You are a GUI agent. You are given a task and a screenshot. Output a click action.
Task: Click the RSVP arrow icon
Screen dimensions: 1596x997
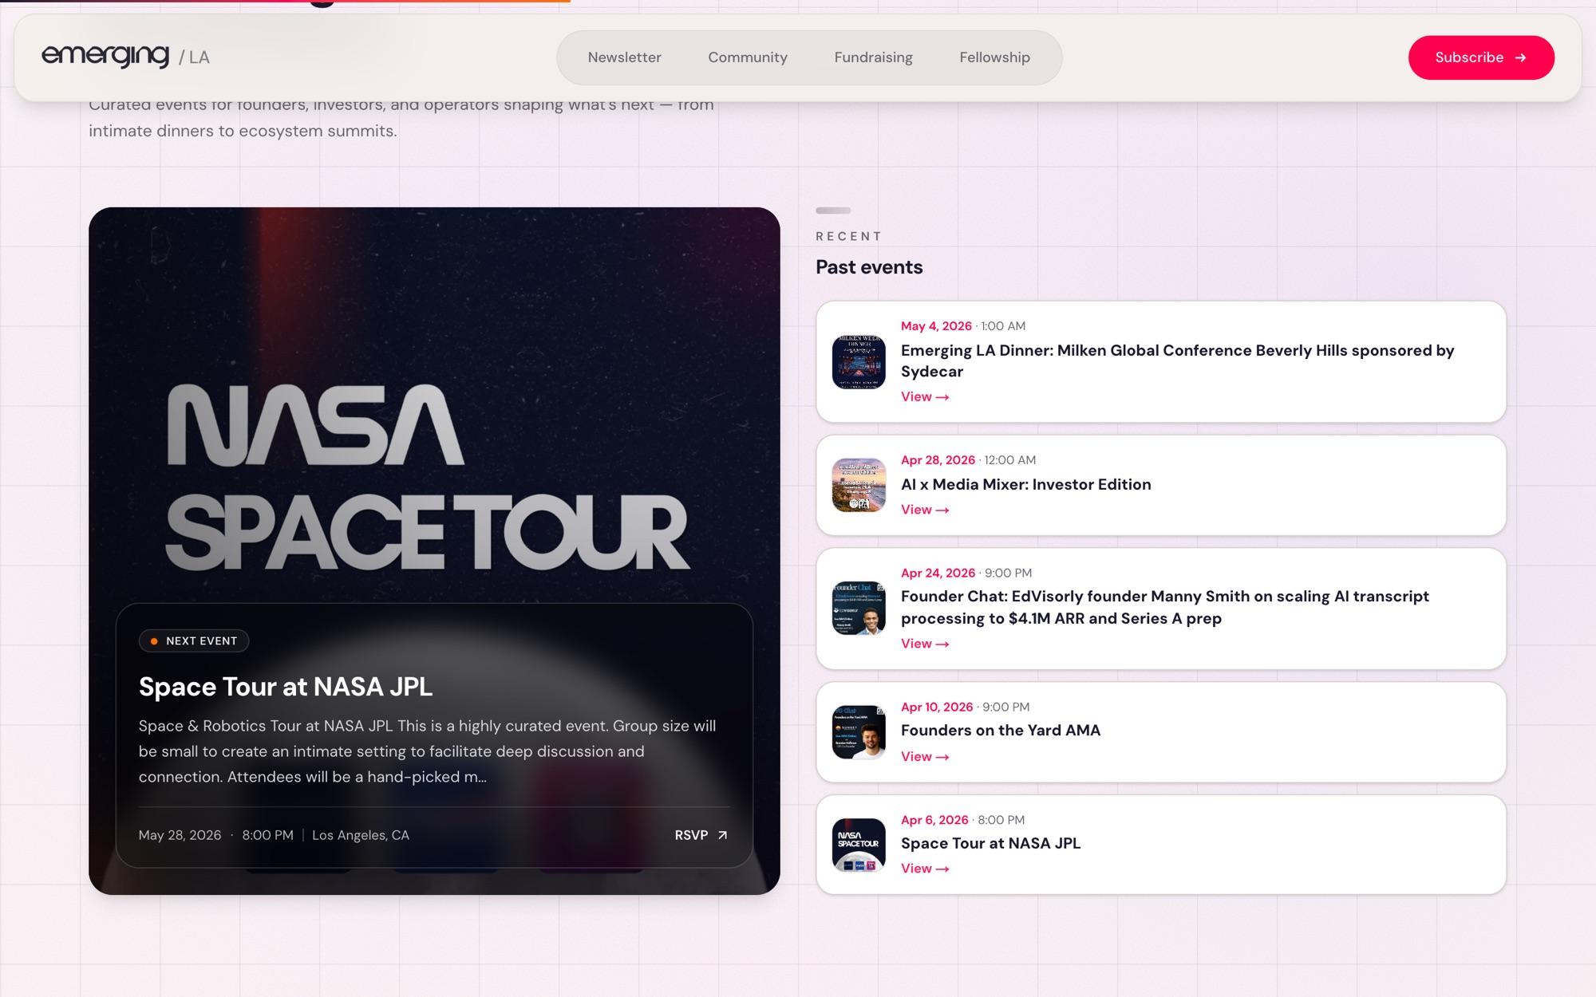(722, 835)
